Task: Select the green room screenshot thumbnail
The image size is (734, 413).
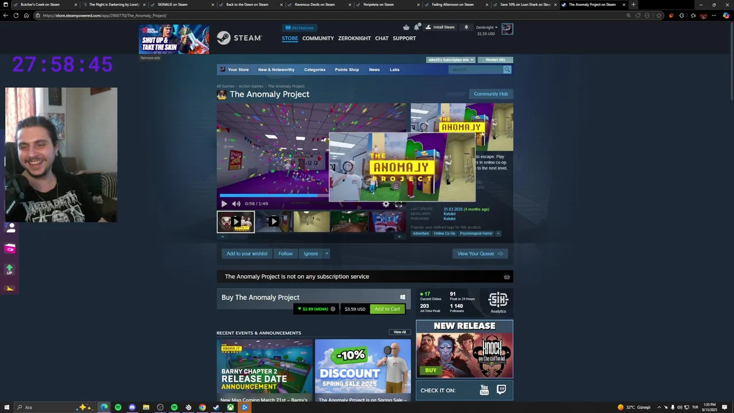Action: [x=349, y=221]
